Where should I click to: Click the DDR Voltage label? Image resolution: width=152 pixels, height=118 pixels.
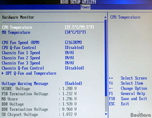point(13,104)
